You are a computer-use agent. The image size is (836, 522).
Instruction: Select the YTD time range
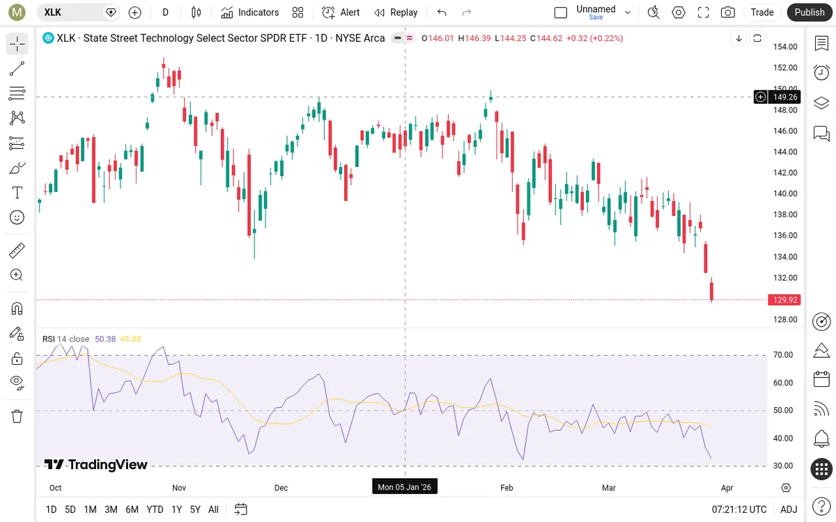click(x=155, y=509)
